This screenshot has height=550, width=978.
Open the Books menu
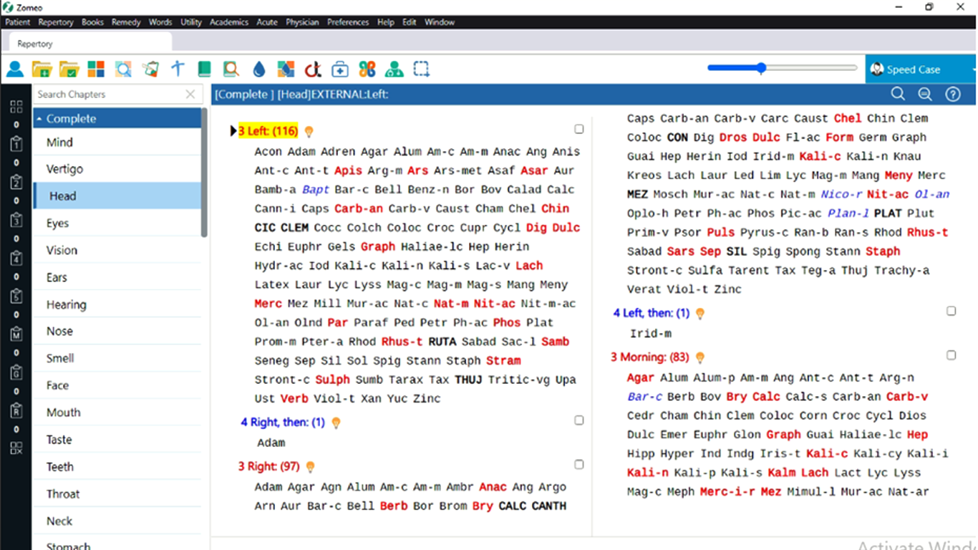point(92,22)
